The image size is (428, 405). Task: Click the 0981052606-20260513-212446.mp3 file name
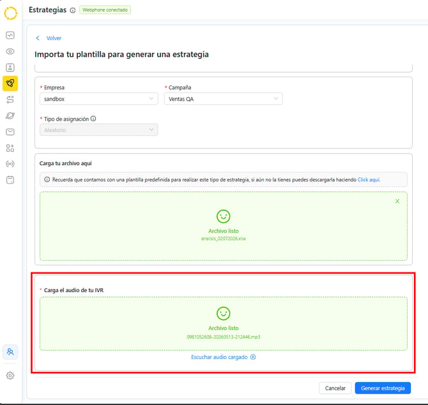(224, 337)
